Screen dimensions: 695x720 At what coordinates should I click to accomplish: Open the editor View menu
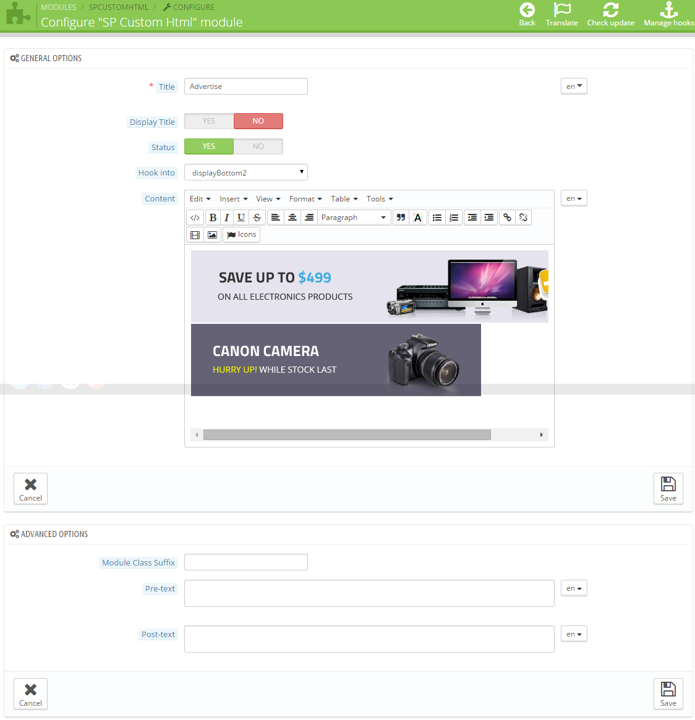(x=268, y=199)
